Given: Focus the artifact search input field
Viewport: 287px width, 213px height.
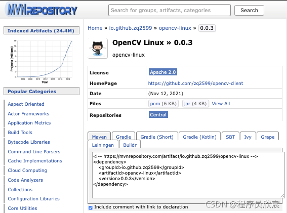Looking at the screenshot, I should pos(169,10).
